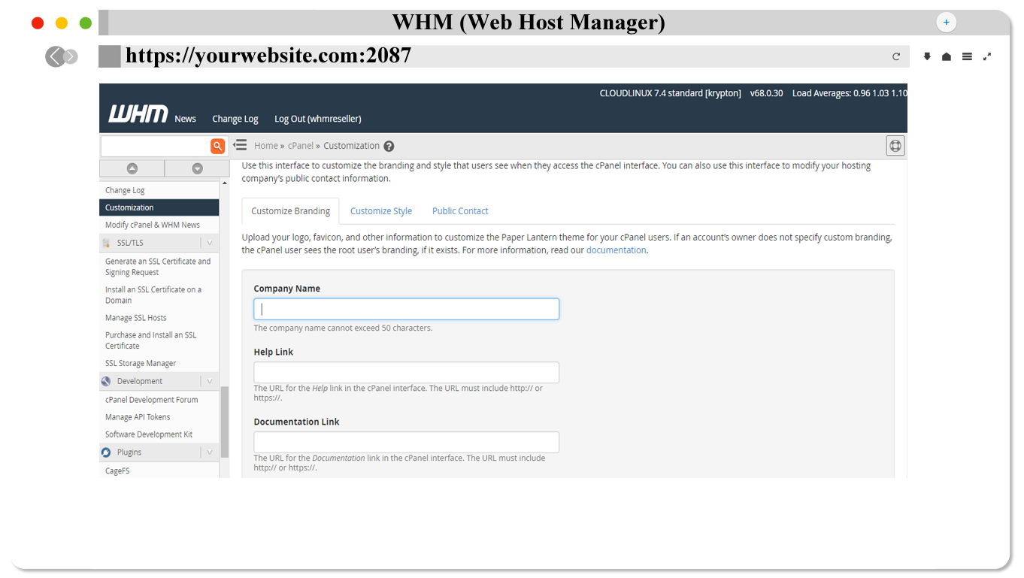Image resolution: width=1024 pixels, height=578 pixels.
Task: Open the browser hamburger menu icon
Action: click(x=967, y=56)
